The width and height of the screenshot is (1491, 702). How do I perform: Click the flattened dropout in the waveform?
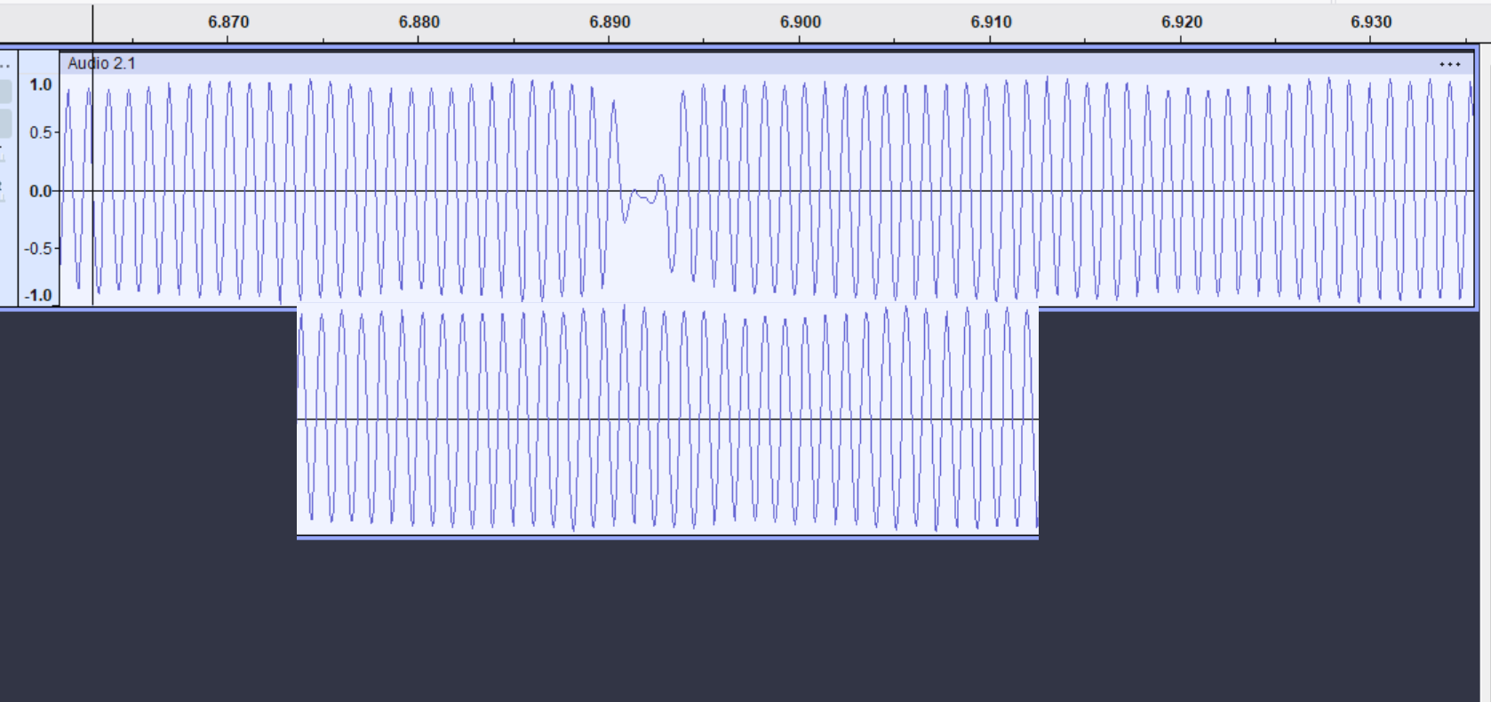point(643,195)
